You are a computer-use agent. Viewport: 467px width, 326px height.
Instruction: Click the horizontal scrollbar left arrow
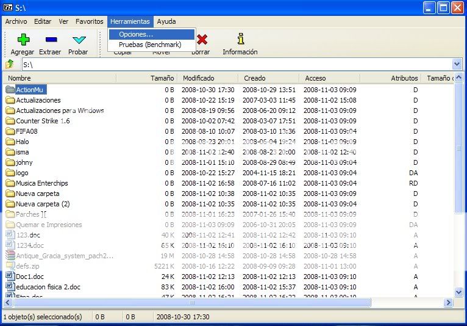8,303
